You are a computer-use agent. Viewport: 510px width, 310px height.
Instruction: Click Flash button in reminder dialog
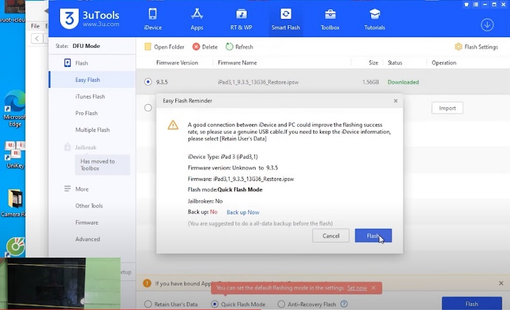tap(373, 235)
